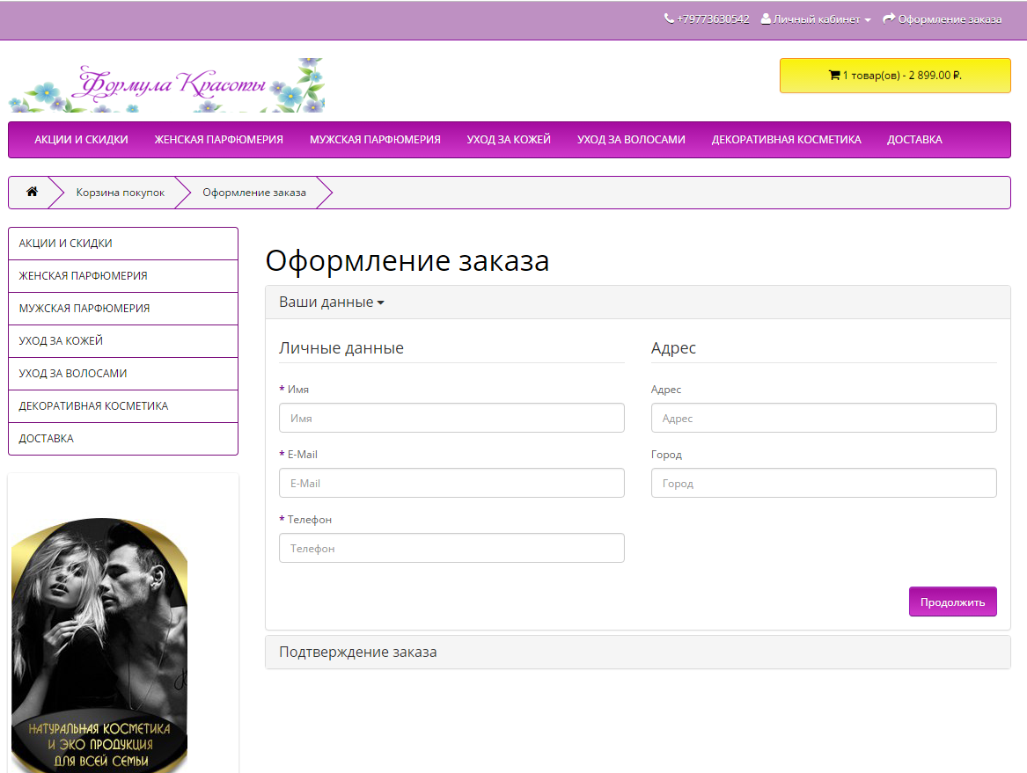The height and width of the screenshot is (773, 1027).
Task: Expand the Подтверждение заказа section
Action: click(356, 652)
